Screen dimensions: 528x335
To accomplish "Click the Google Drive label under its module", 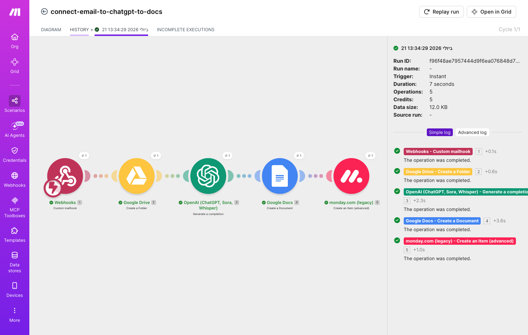I will click(136, 203).
